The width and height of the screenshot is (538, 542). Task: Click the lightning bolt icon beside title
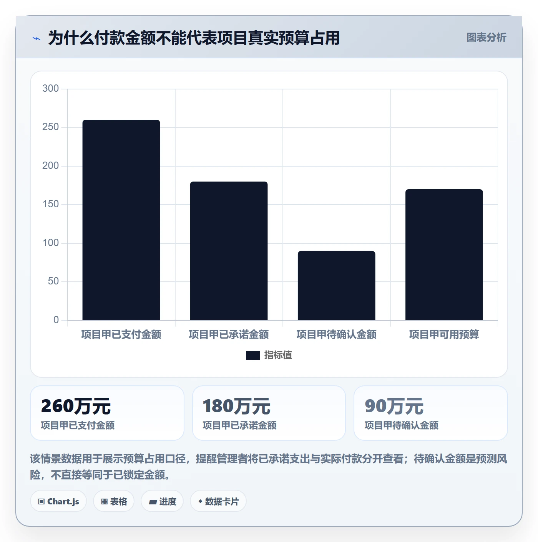(37, 38)
